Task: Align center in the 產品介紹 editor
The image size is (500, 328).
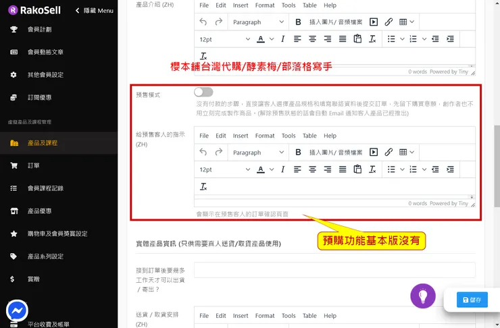Action: pos(312,39)
